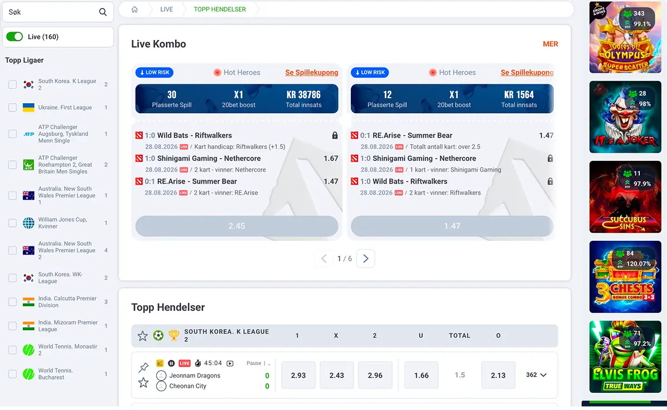667x410 pixels.
Task: Click the soccer ball icon in Topp Hendelser
Action: click(x=158, y=336)
